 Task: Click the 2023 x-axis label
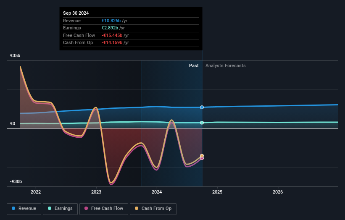96,192
